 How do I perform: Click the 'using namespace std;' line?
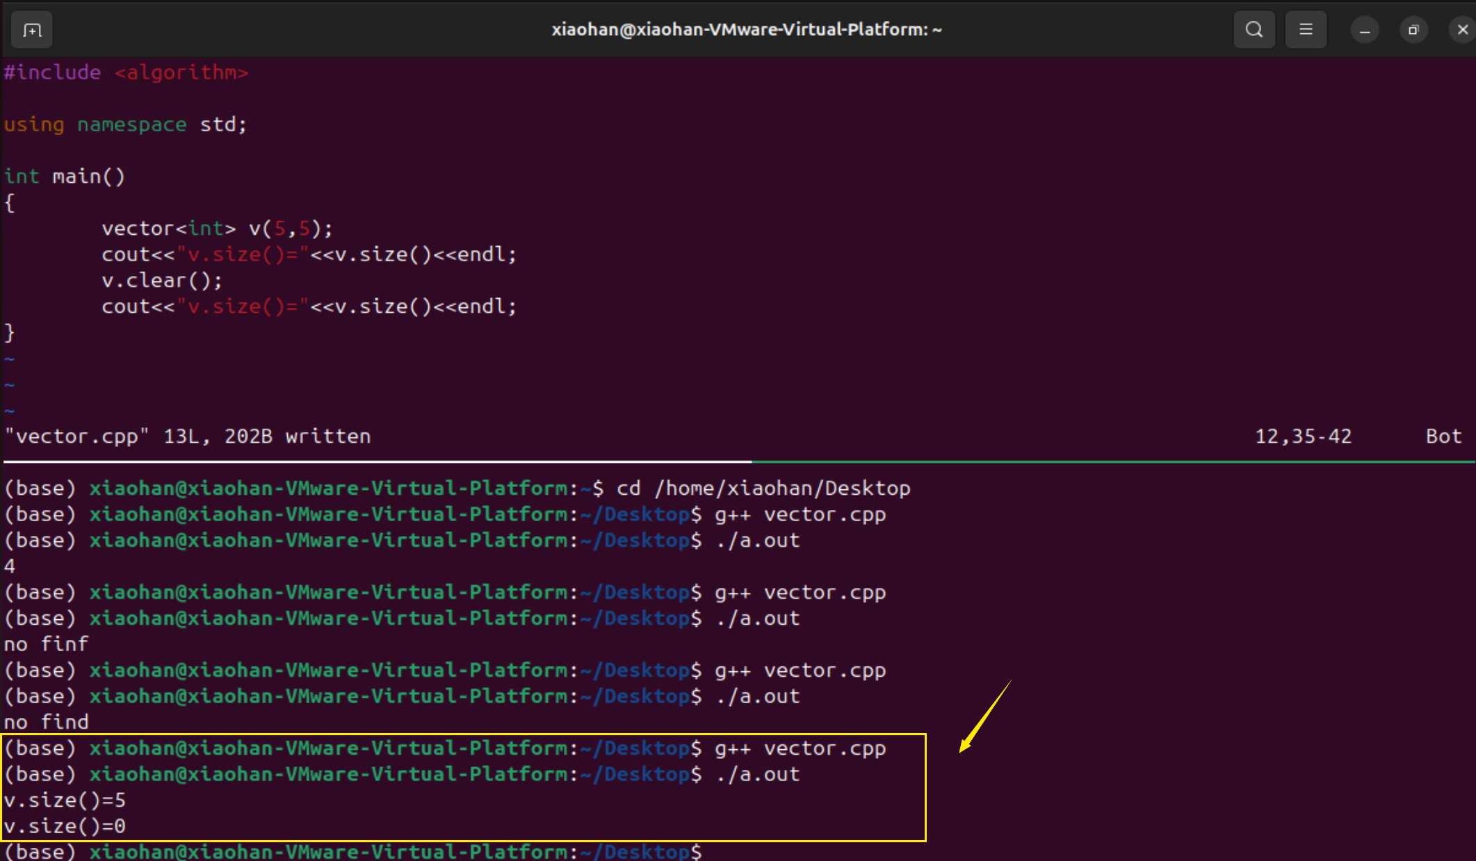[125, 124]
